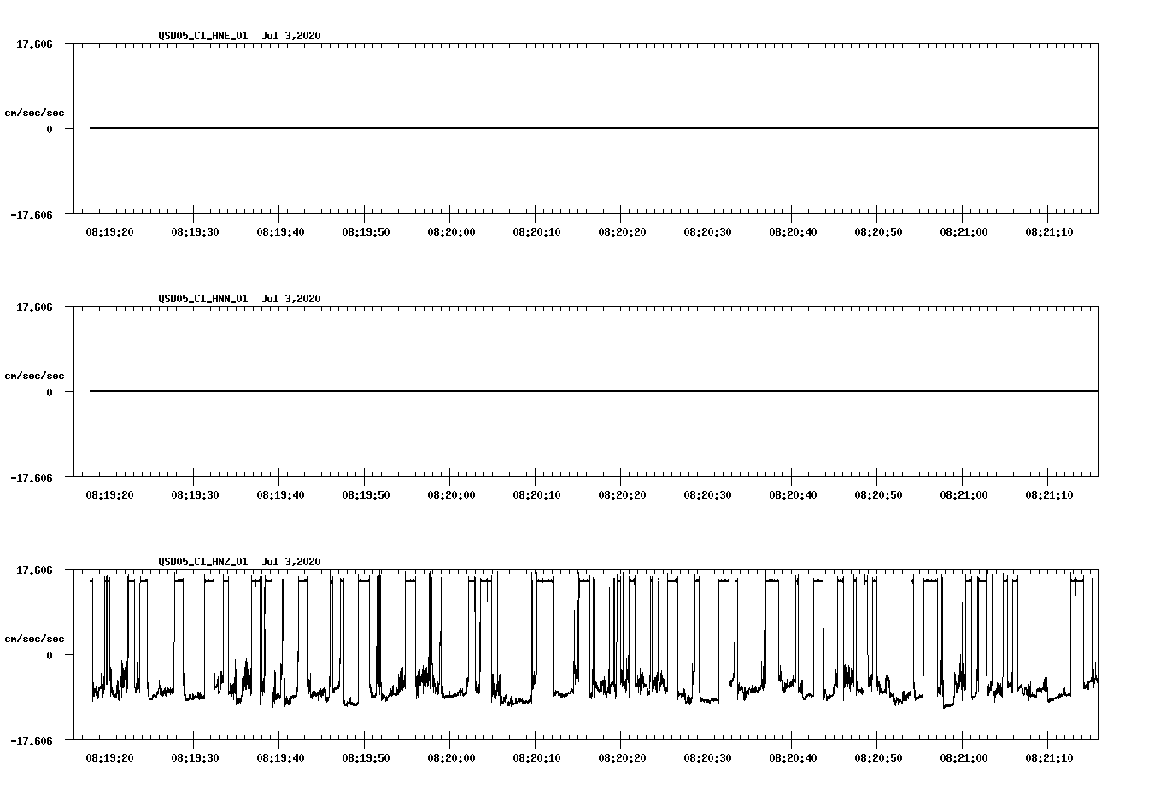Click 08:20:50 time label under HNZ plot
The width and height of the screenshot is (1160, 789).
click(x=878, y=757)
